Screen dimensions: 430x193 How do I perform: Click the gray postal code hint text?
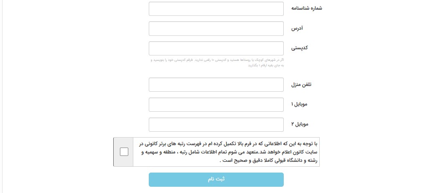pos(217,60)
